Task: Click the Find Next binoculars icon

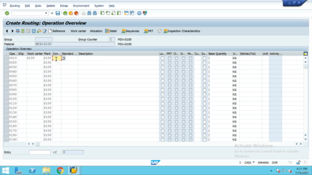Action: pos(95,13)
